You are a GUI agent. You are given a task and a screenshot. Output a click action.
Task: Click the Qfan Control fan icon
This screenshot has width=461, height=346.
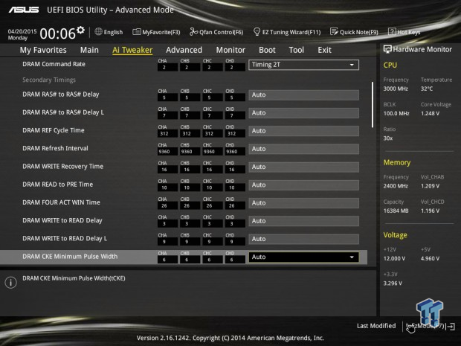pos(193,32)
